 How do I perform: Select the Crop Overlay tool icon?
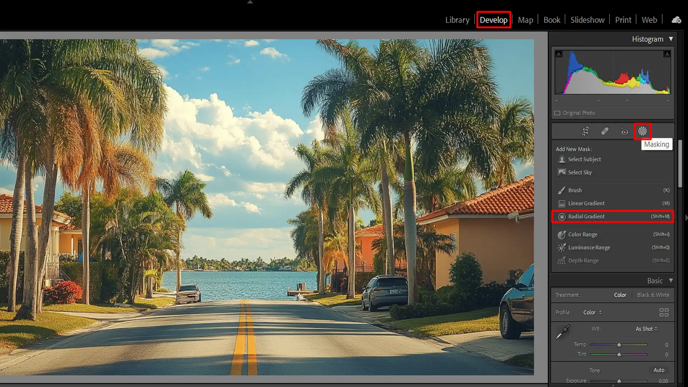[x=586, y=131]
